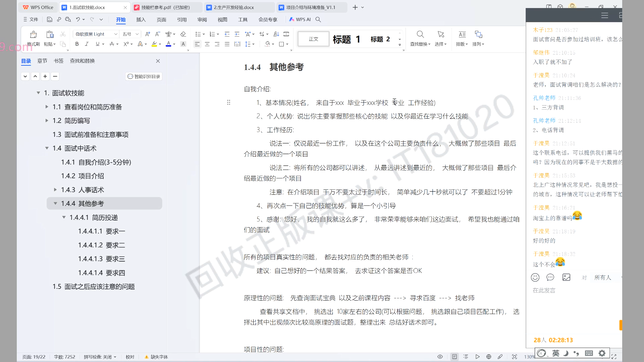Screen dimensions: 644x362
Task: Click the sort (A-Z) icon in ribbon
Action: coord(276,34)
